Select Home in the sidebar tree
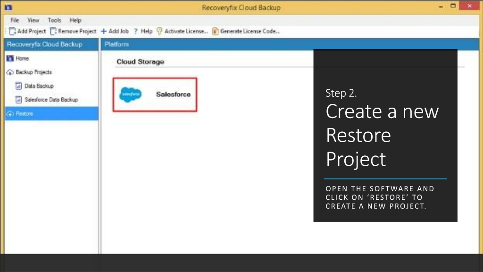 click(x=22, y=58)
